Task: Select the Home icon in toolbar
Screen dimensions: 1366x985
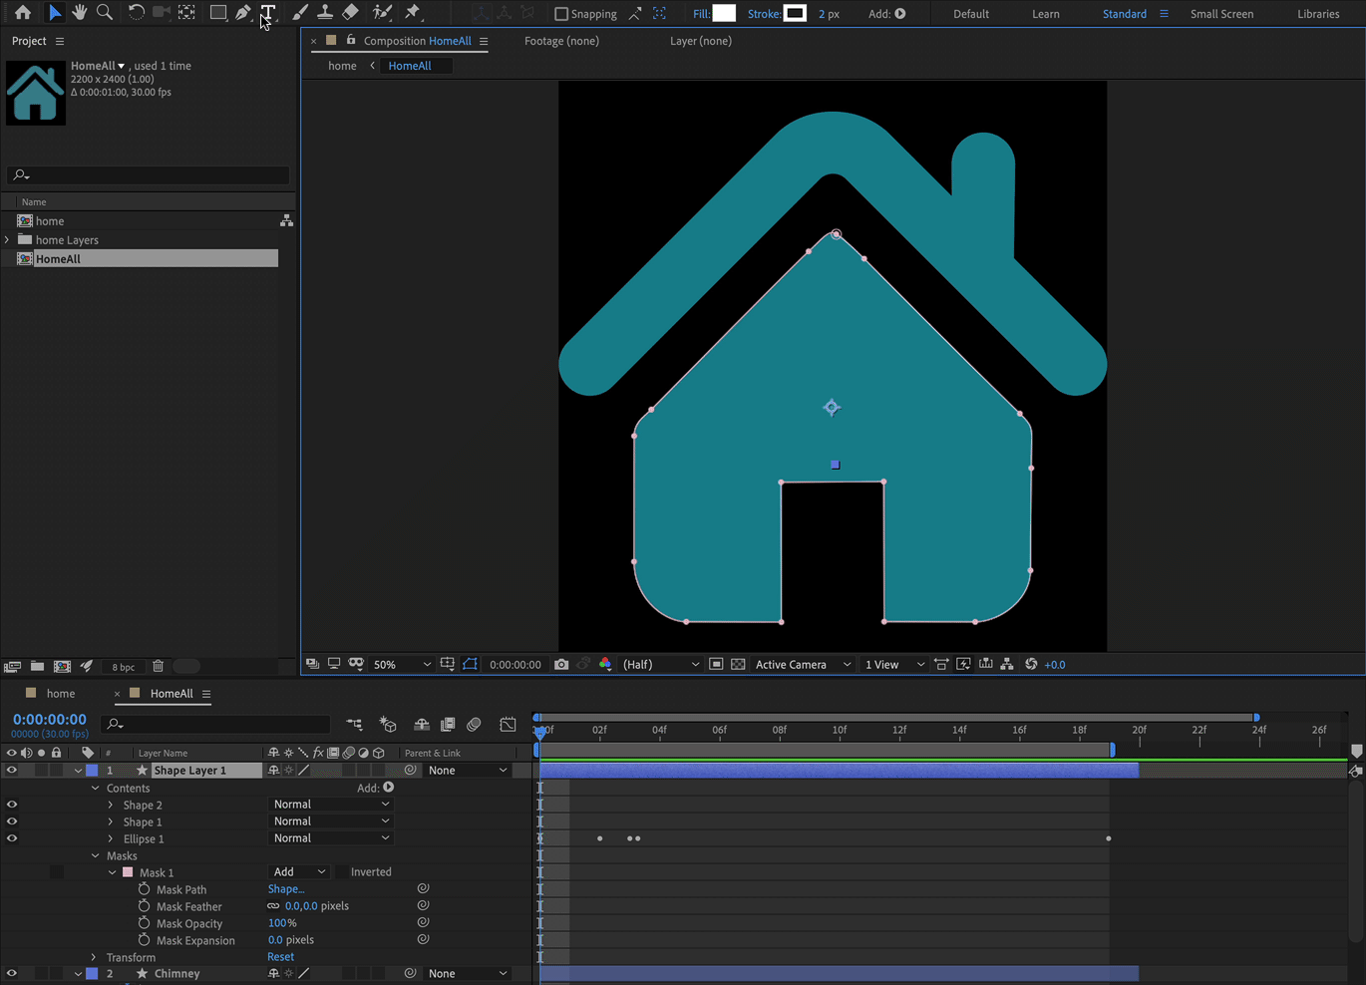Action: pos(23,13)
